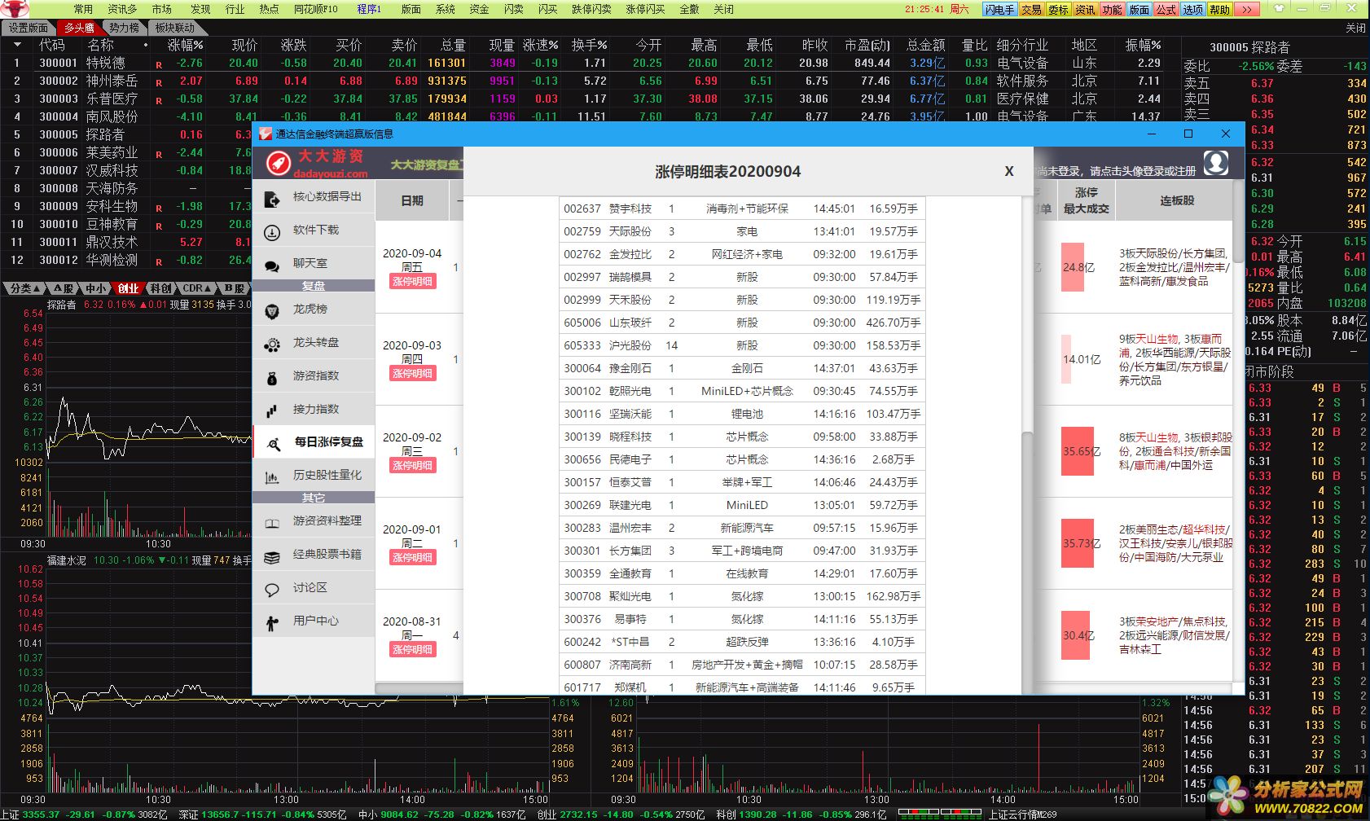Click the user avatar login icon
This screenshot has width=1370, height=821.
(x=1216, y=163)
